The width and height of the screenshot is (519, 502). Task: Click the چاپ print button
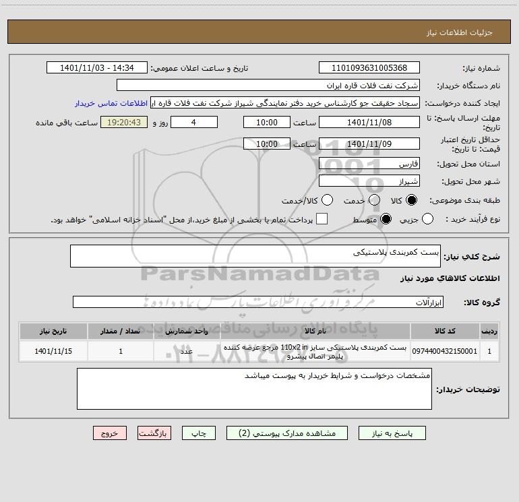tap(199, 433)
